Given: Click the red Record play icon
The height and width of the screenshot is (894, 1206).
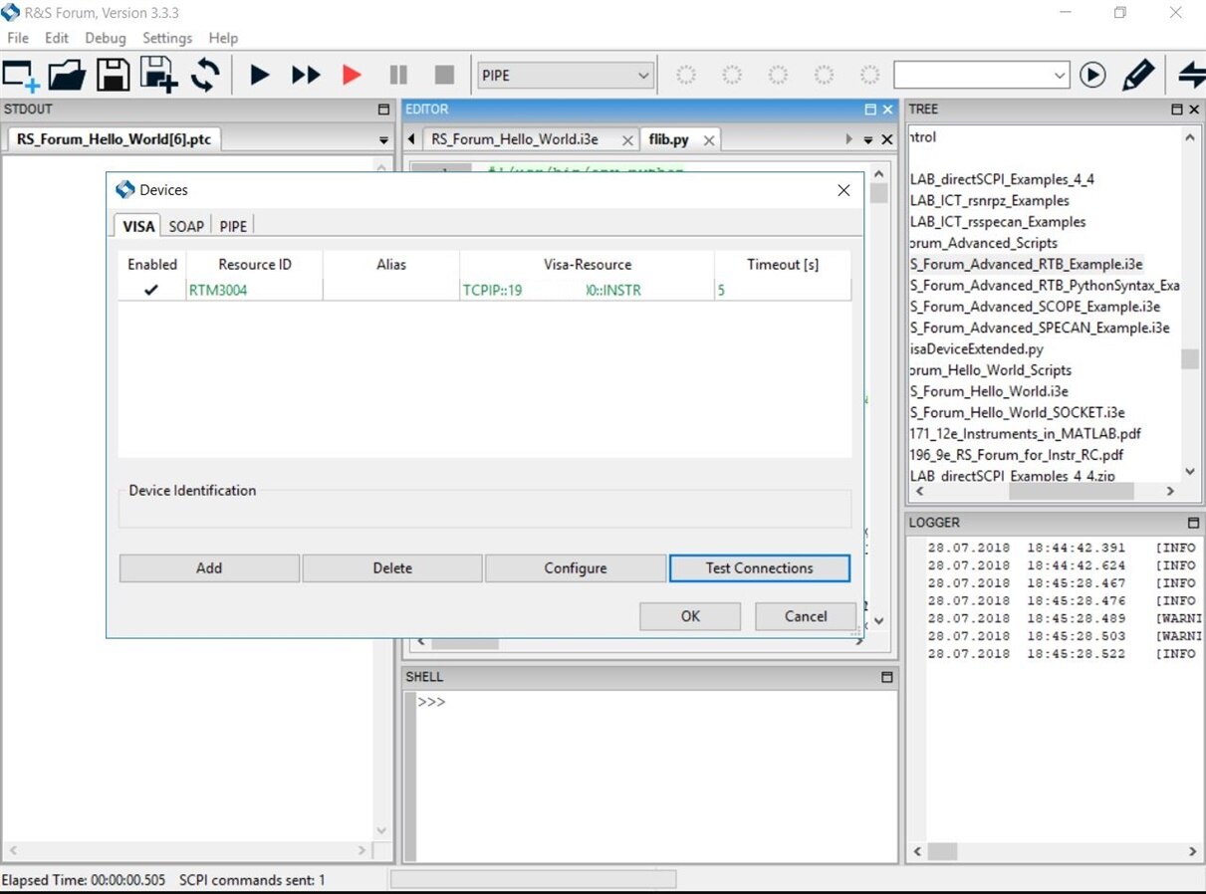Looking at the screenshot, I should 352,76.
